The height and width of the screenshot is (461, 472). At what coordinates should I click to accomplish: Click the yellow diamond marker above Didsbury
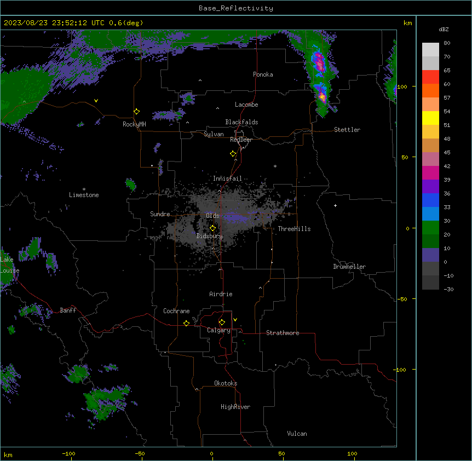tap(212, 228)
